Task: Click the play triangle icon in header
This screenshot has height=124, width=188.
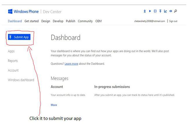Action: [150, 11]
